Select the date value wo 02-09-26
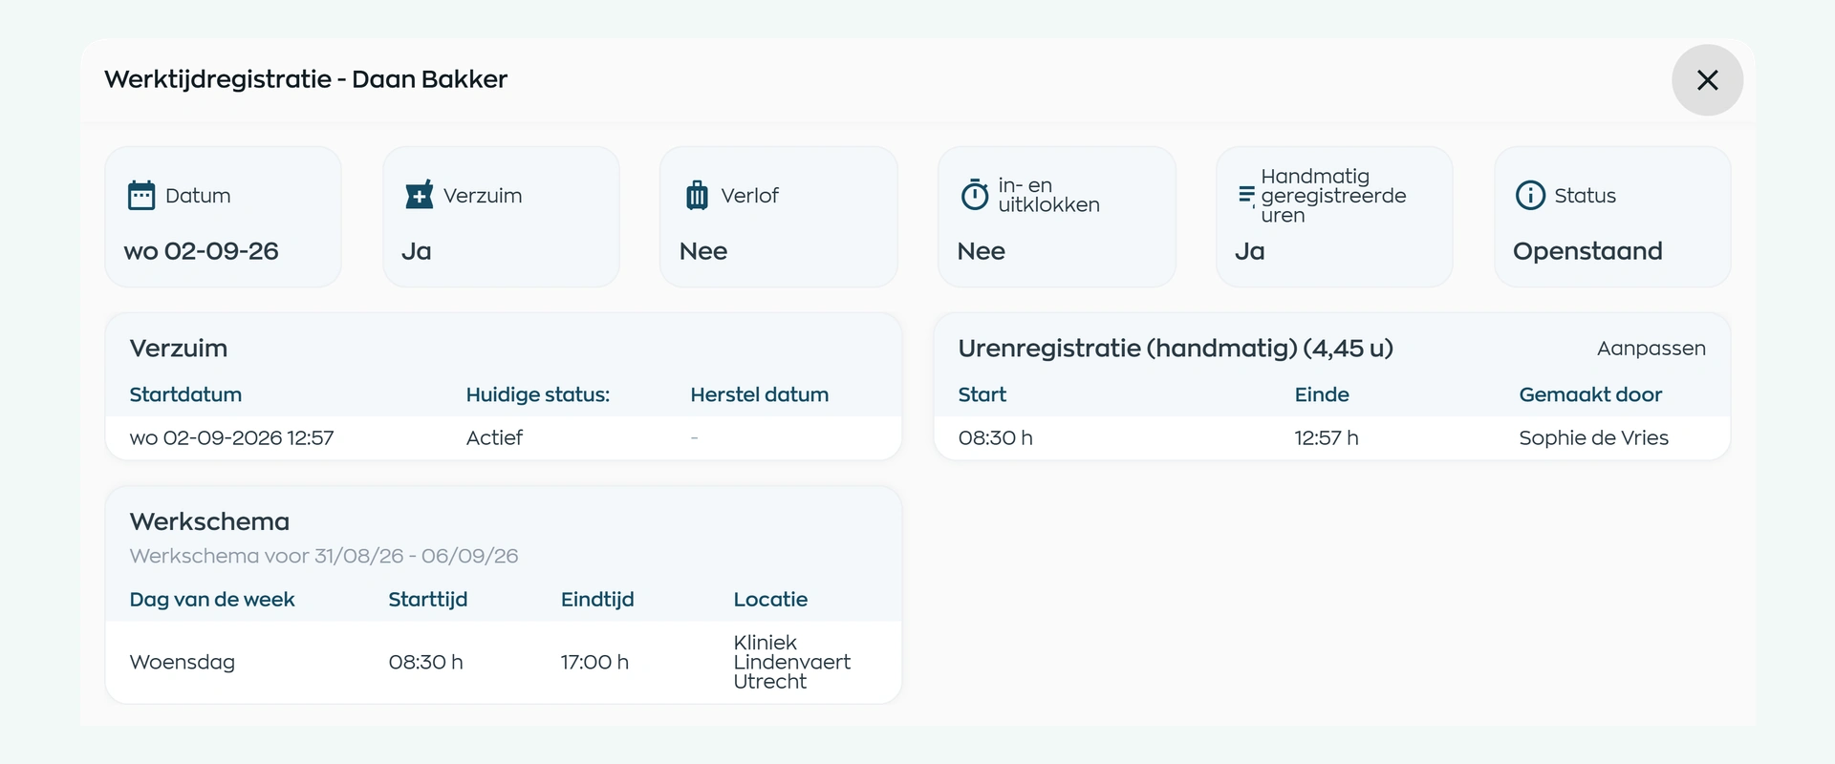The height and width of the screenshot is (764, 1835). coord(201,251)
